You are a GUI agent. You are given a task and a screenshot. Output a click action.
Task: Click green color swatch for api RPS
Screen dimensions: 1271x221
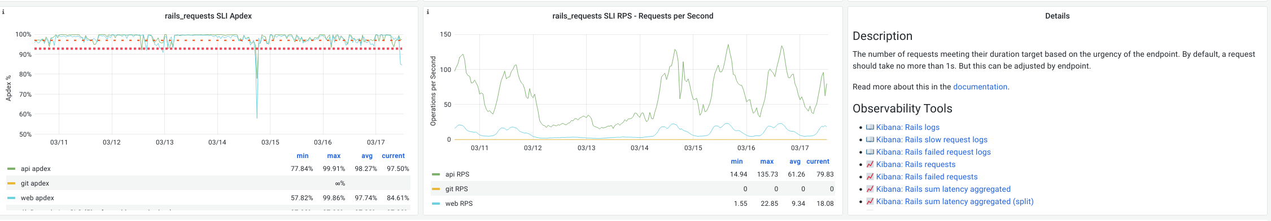(x=436, y=174)
